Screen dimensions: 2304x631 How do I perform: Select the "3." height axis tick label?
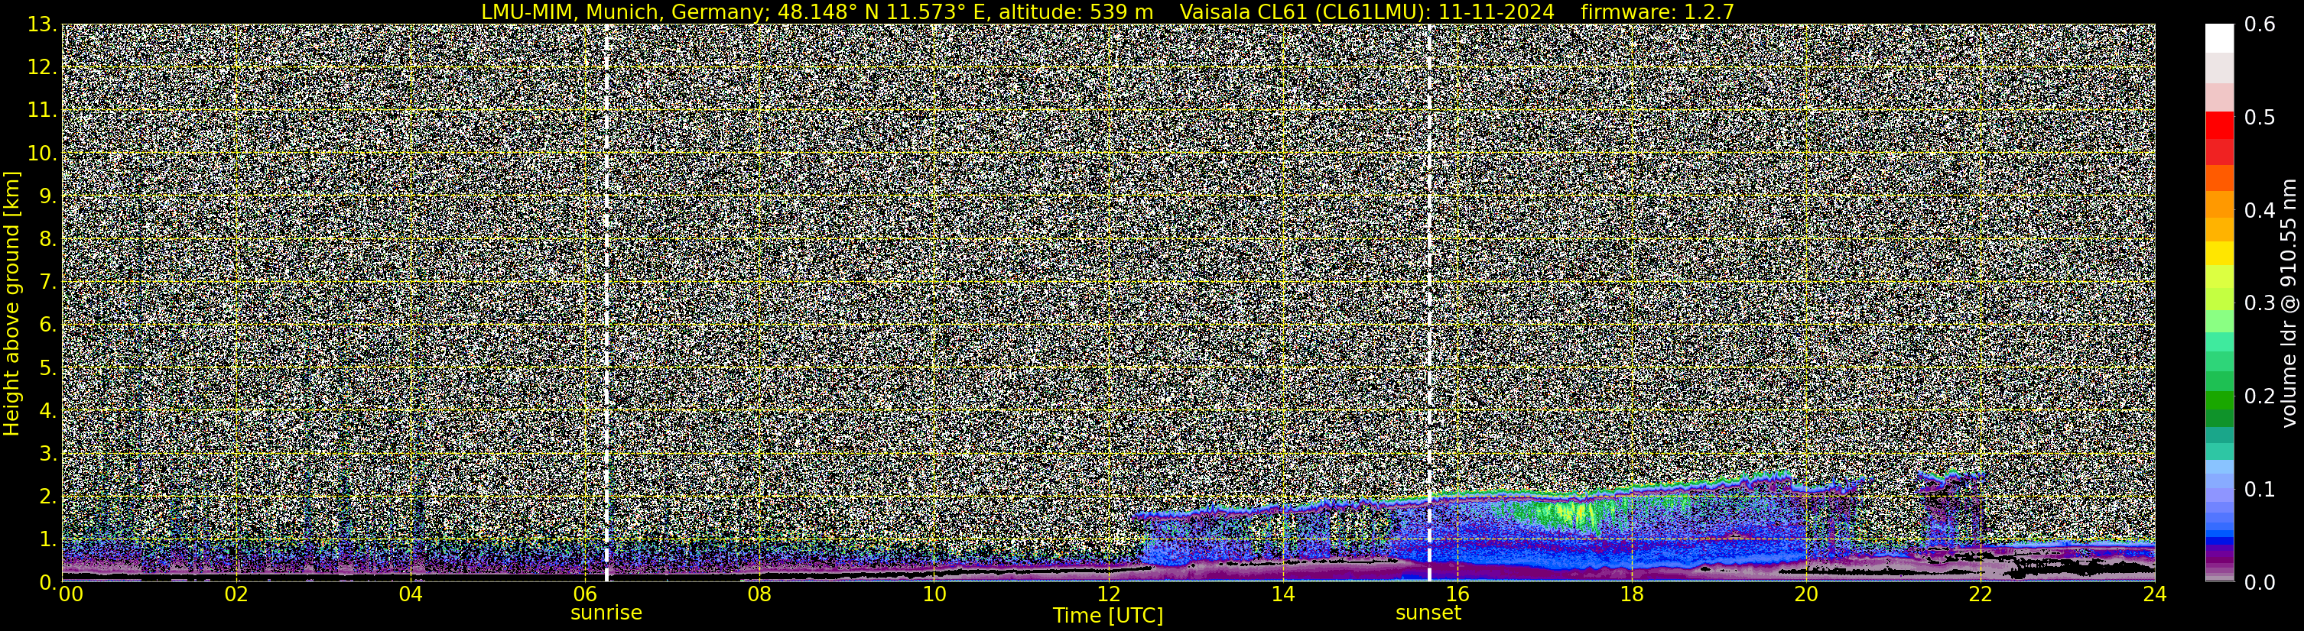(47, 453)
